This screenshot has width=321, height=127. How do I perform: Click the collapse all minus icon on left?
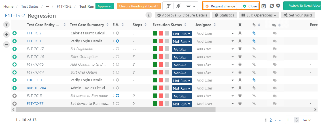tap(6, 44)
